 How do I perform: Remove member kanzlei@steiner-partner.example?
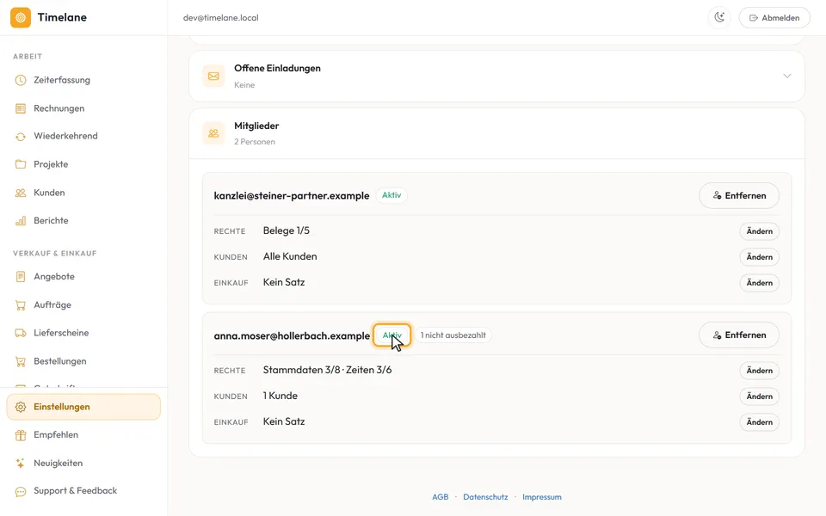pyautogui.click(x=738, y=195)
